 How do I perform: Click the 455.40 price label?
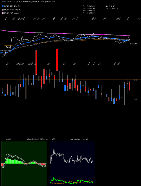coord(133,44)
